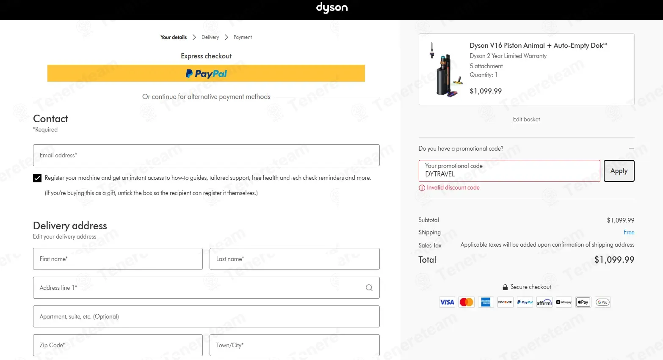The image size is (663, 360).
Task: Click the Dyson logo in header
Action: [x=331, y=8]
